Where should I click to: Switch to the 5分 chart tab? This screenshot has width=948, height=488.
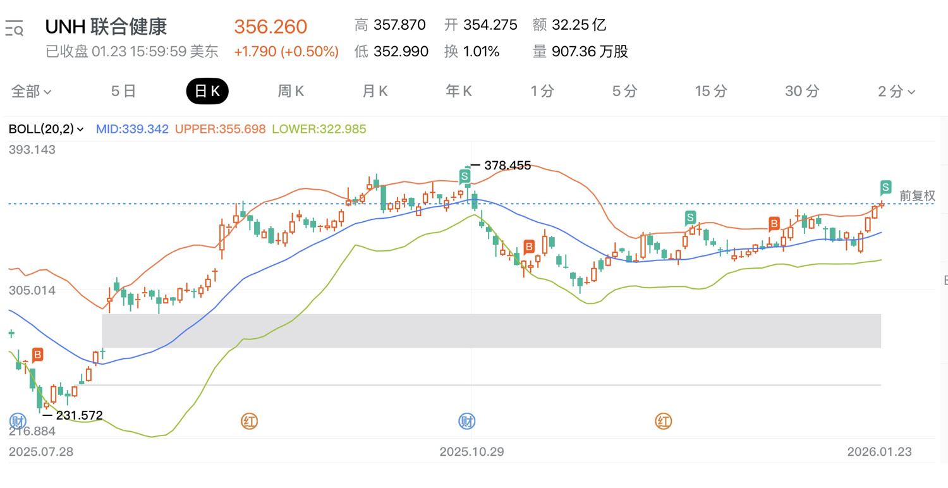click(x=625, y=92)
